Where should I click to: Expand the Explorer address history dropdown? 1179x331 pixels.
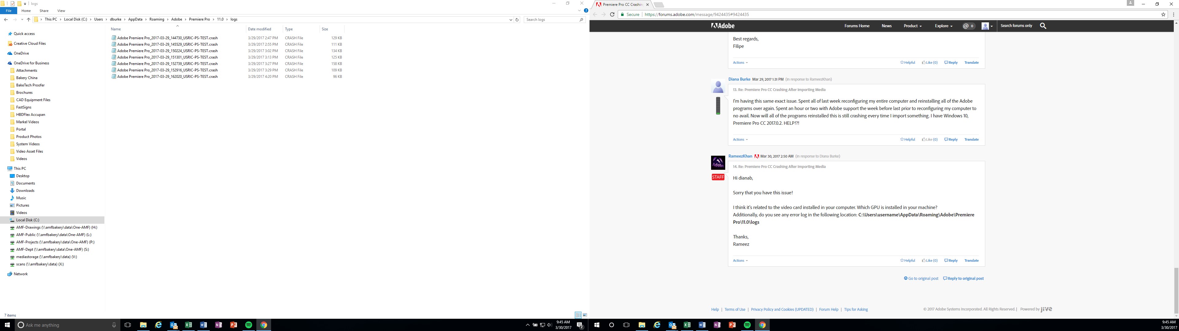coord(511,20)
